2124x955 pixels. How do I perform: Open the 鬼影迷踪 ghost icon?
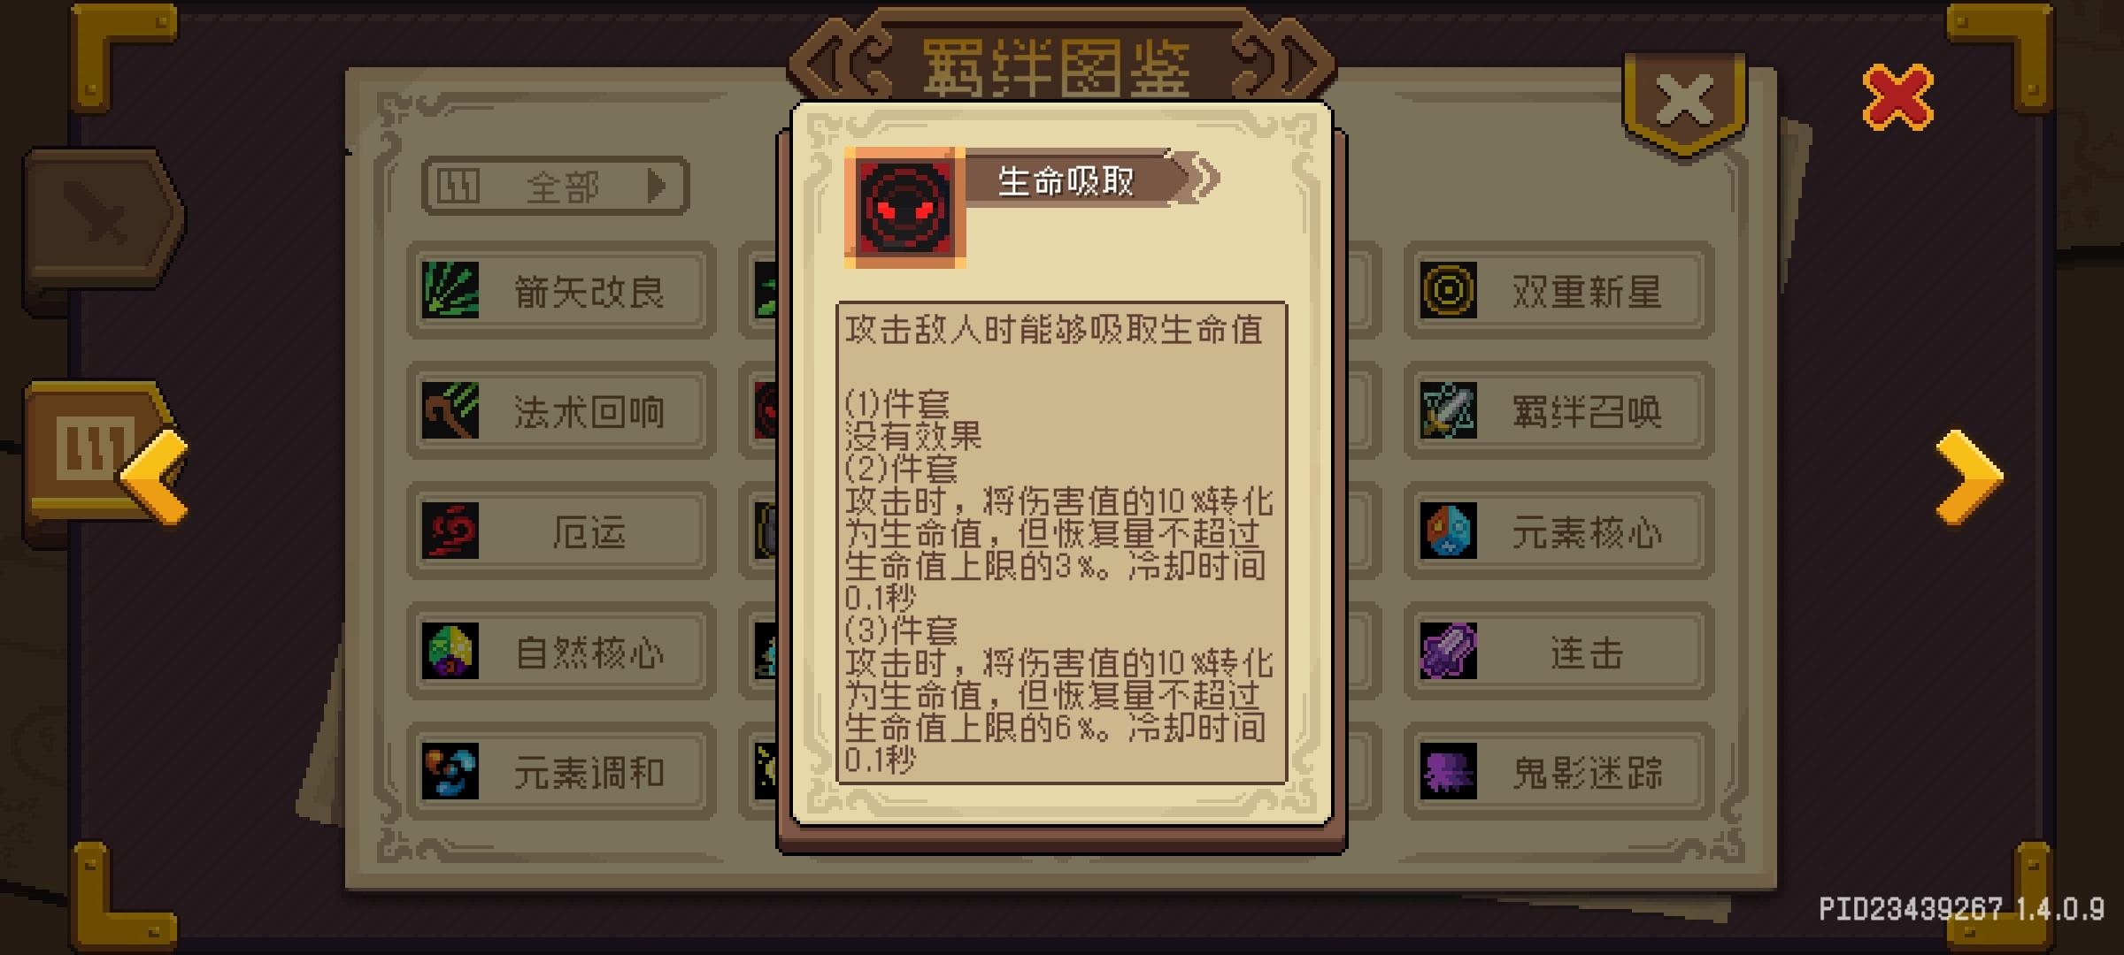[x=1449, y=771]
